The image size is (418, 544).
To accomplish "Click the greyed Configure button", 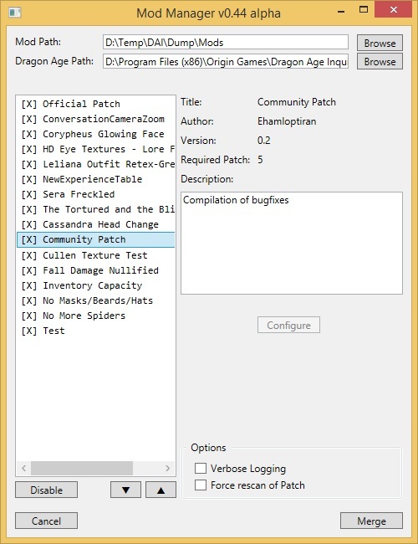I will tap(288, 325).
